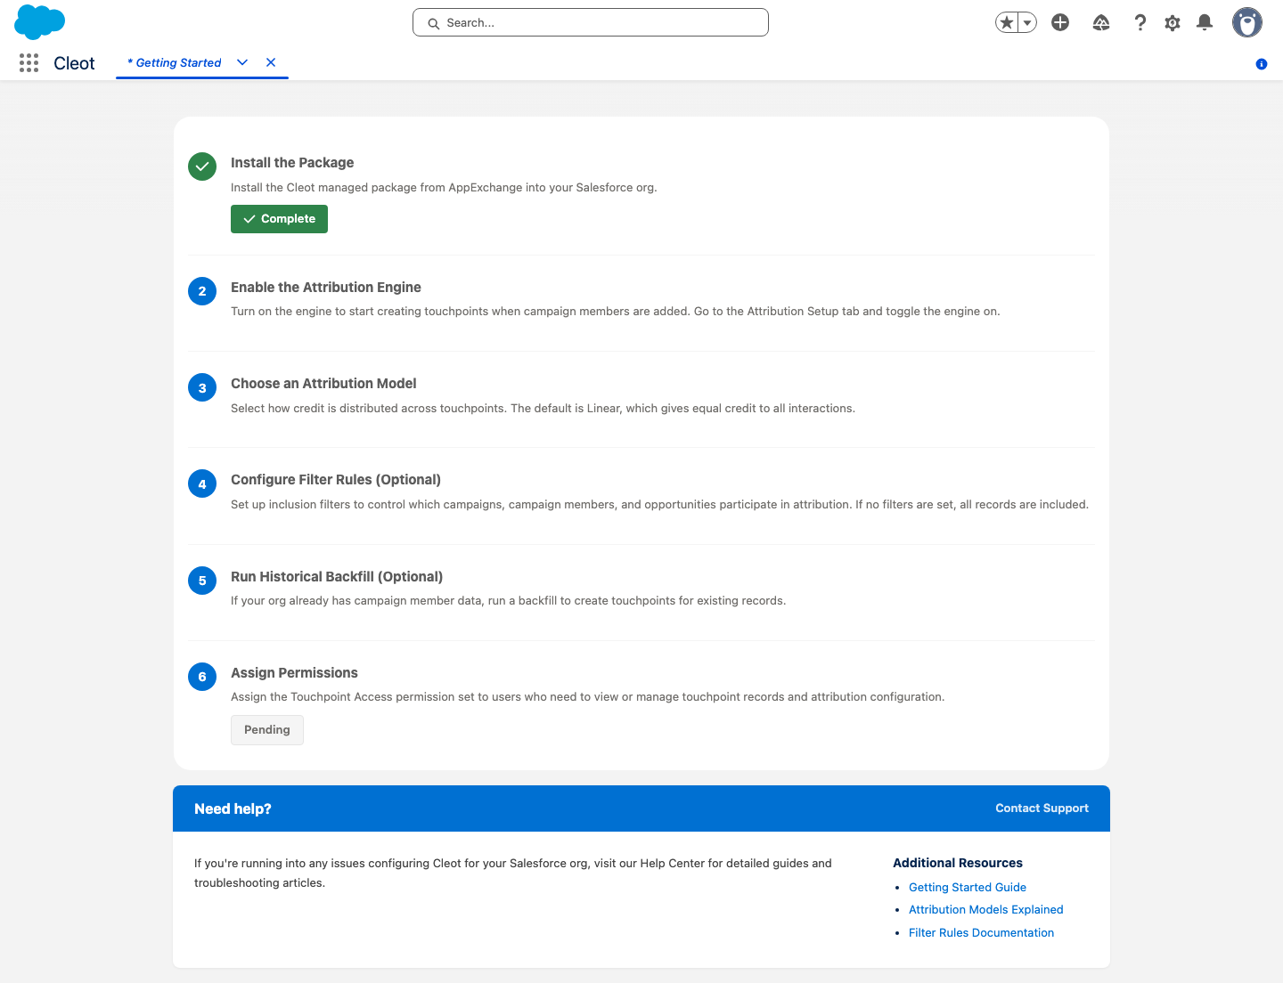Click the Install the Package heading
The width and height of the screenshot is (1283, 983).
pyautogui.click(x=292, y=163)
